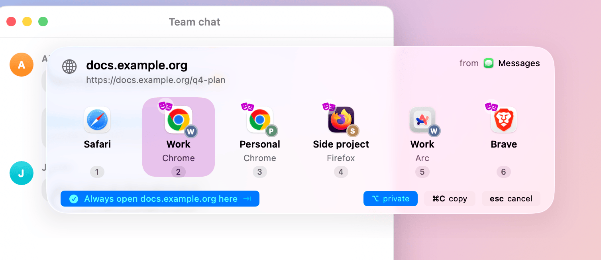Click the Team chat window title
The width and height of the screenshot is (601, 260).
coord(194,22)
